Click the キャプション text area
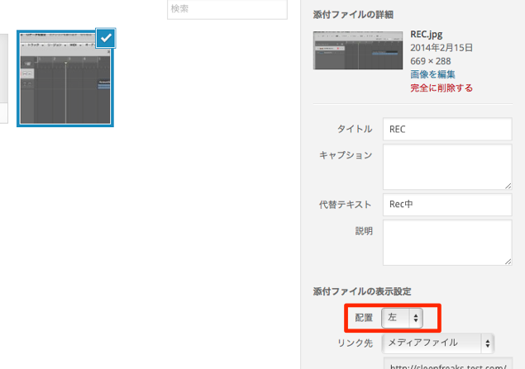The width and height of the screenshot is (525, 369). click(x=447, y=167)
